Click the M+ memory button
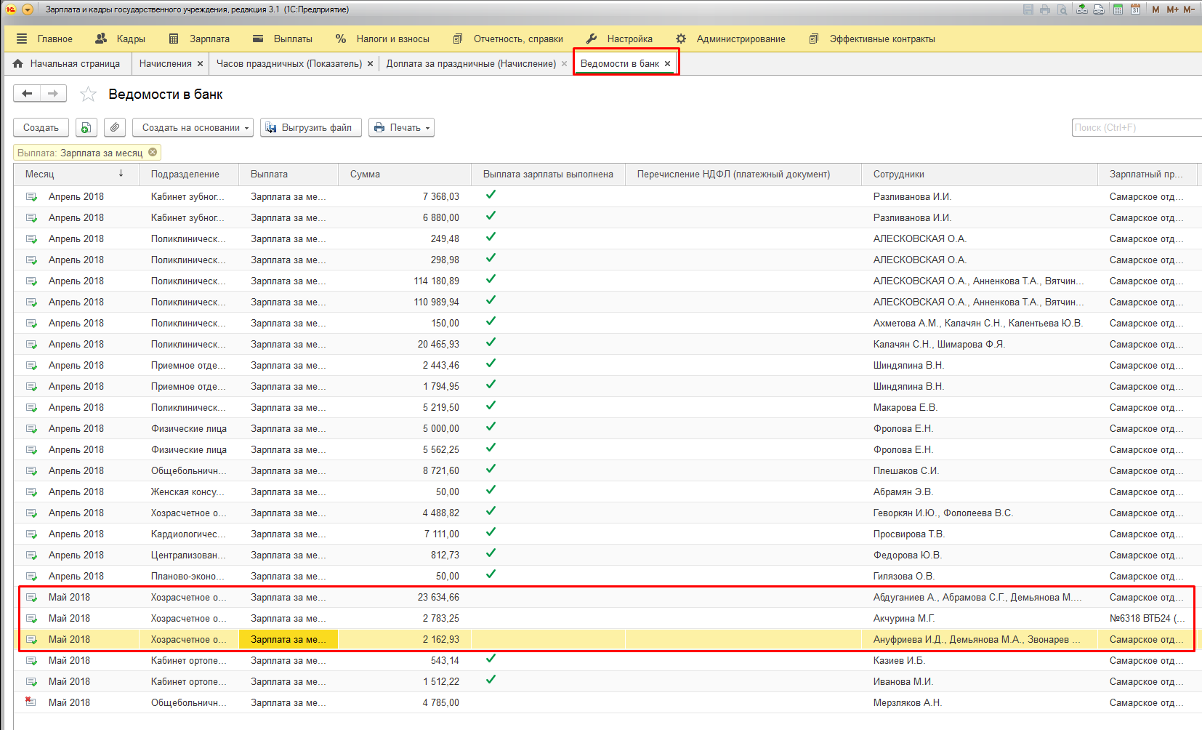This screenshot has width=1202, height=730. [x=1172, y=9]
